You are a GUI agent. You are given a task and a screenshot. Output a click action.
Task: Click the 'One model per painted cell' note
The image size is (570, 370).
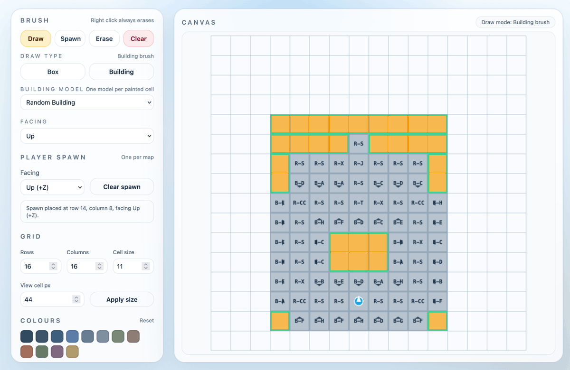tap(120, 89)
